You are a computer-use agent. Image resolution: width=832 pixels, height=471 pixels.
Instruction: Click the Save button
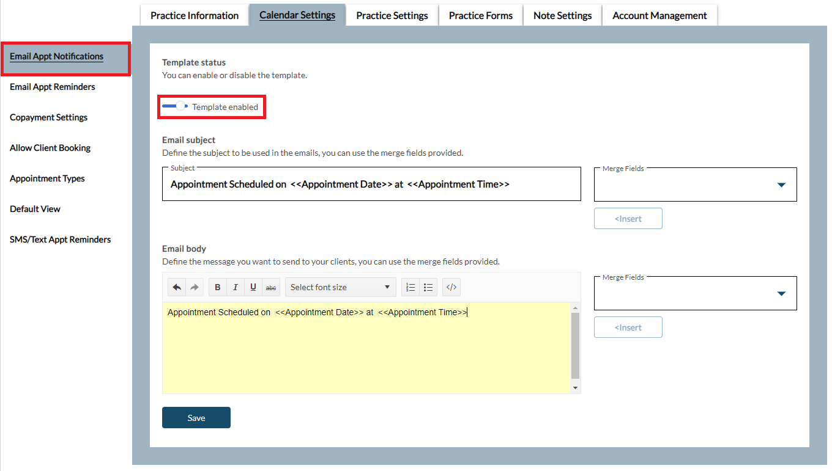[x=196, y=418]
